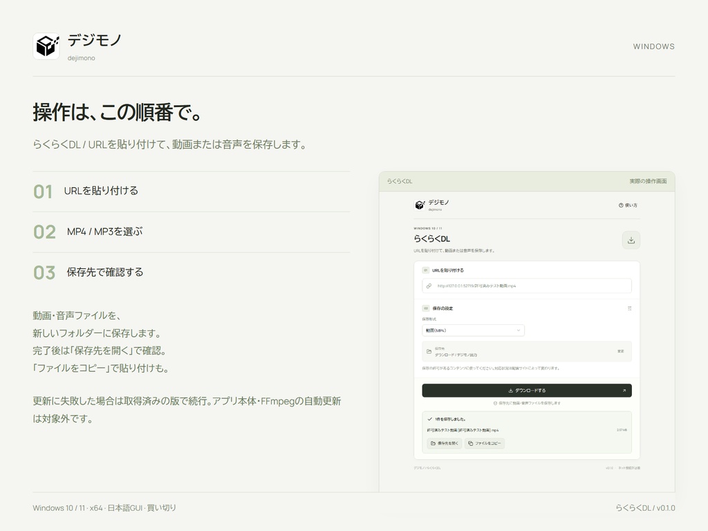Click the Windows 10 / 11 · x64 footer text
This screenshot has height=531, width=708.
pyautogui.click(x=104, y=508)
